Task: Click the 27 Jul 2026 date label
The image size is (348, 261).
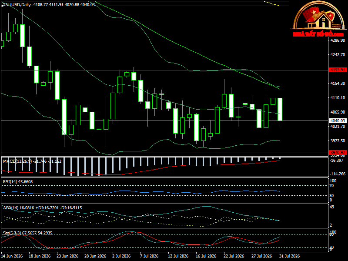Action: point(261,256)
